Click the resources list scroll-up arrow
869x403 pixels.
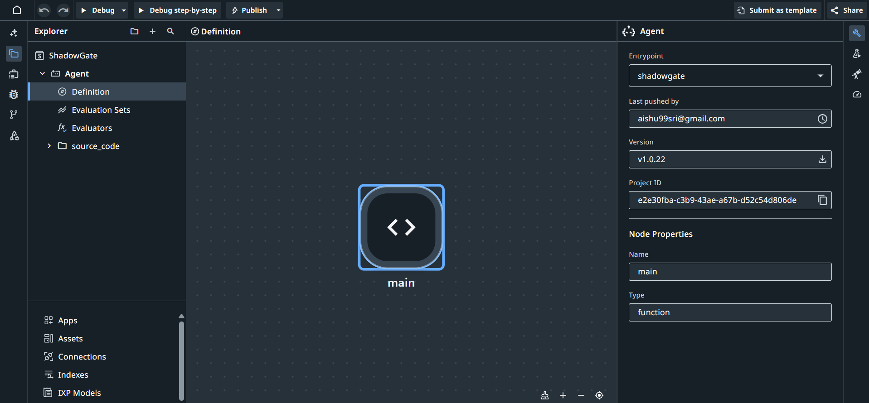click(x=181, y=316)
